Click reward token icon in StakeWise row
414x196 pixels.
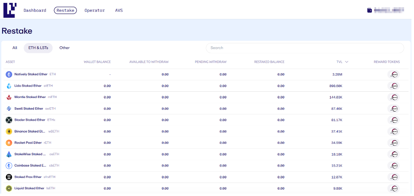click(x=394, y=154)
